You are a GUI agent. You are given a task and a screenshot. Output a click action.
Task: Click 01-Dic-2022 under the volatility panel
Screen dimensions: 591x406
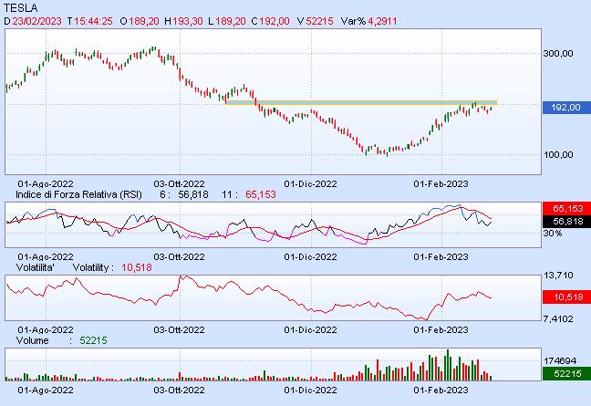click(x=311, y=330)
